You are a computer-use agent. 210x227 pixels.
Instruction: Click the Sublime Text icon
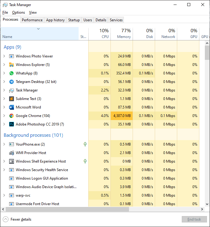tap(12, 99)
